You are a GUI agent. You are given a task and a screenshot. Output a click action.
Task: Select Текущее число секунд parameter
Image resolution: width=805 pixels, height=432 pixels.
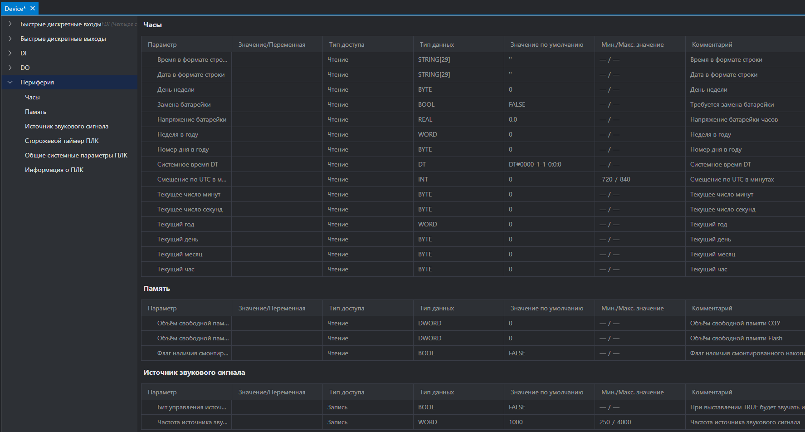190,209
